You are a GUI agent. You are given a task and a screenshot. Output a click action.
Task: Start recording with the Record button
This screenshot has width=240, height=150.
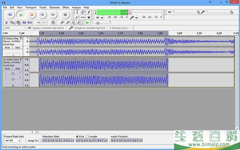[x=65, y=15]
